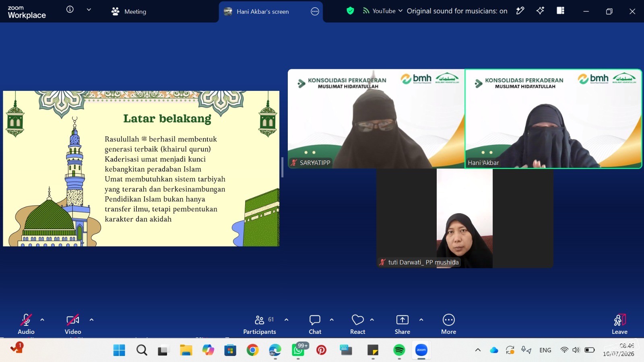Open Sticky Notes from taskbar
Viewport: 644px width, 362px height.
pos(373,350)
